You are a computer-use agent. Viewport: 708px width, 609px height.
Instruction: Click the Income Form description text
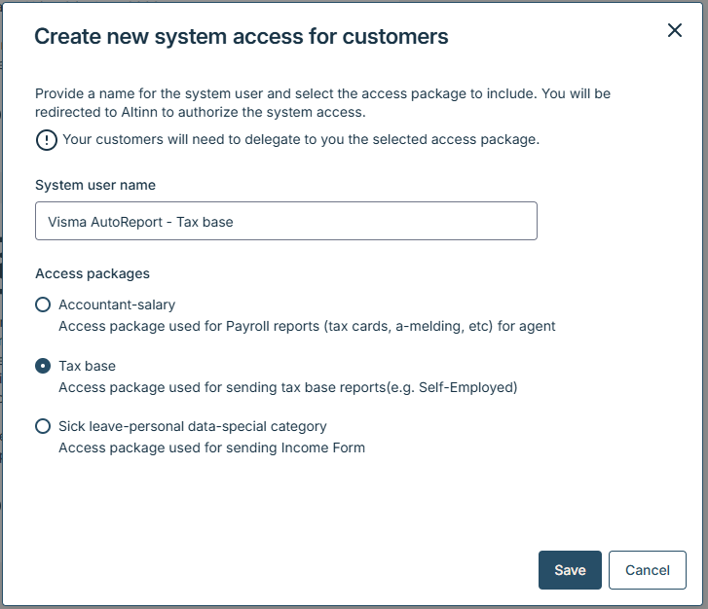[x=211, y=448]
